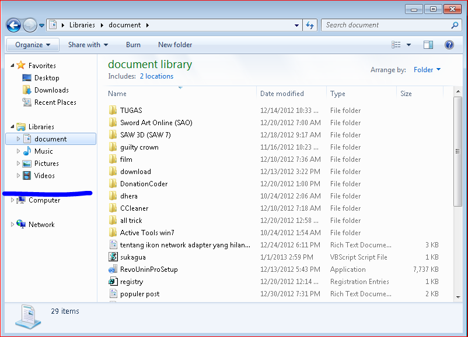468x337 pixels.
Task: Open the address bar history dropdown
Action: click(x=296, y=25)
